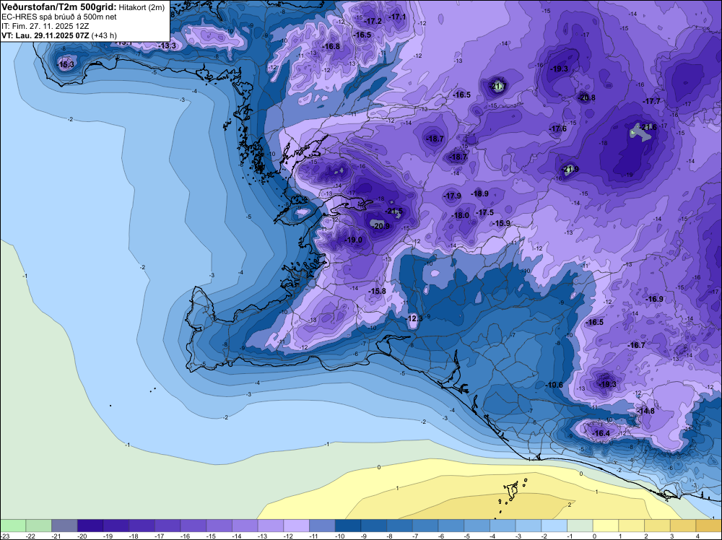The width and height of the screenshot is (722, 540).
Task: Click the -21.9 cold spot value
Action: pyautogui.click(x=570, y=170)
